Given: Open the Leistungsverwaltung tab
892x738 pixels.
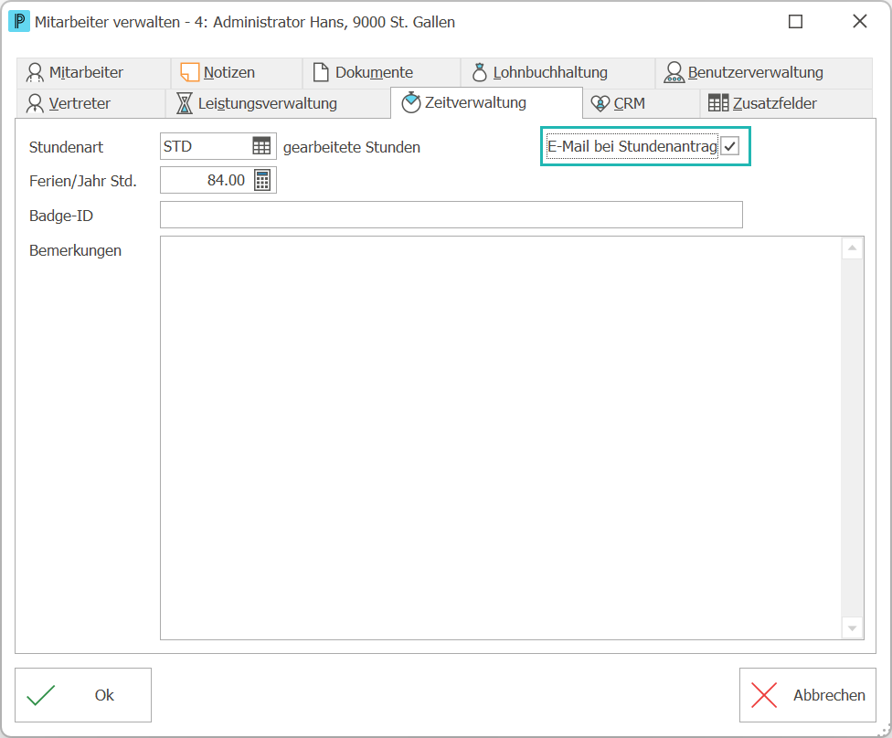Looking at the screenshot, I should [x=278, y=103].
